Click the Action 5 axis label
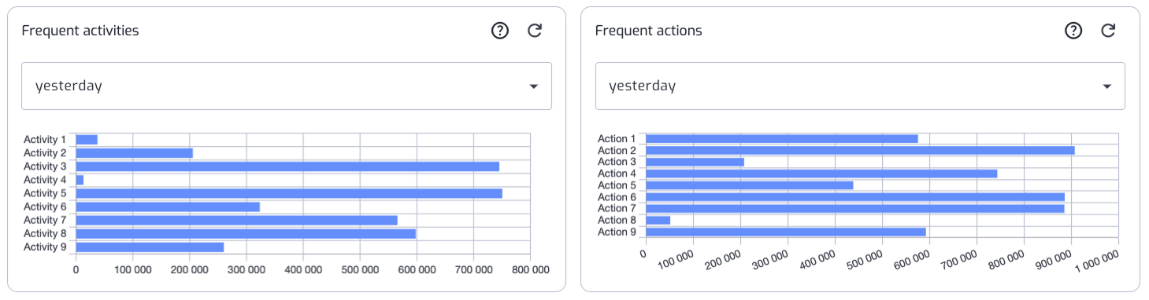1149x300 pixels. 617,185
